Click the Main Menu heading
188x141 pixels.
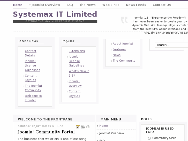[111, 120]
